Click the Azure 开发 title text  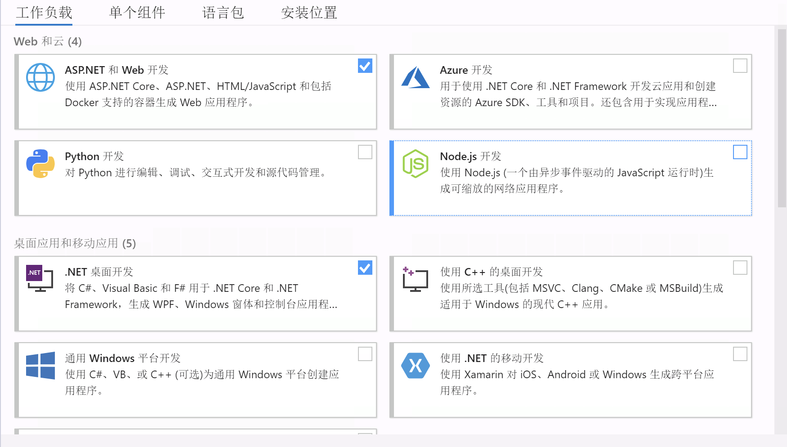pos(466,70)
